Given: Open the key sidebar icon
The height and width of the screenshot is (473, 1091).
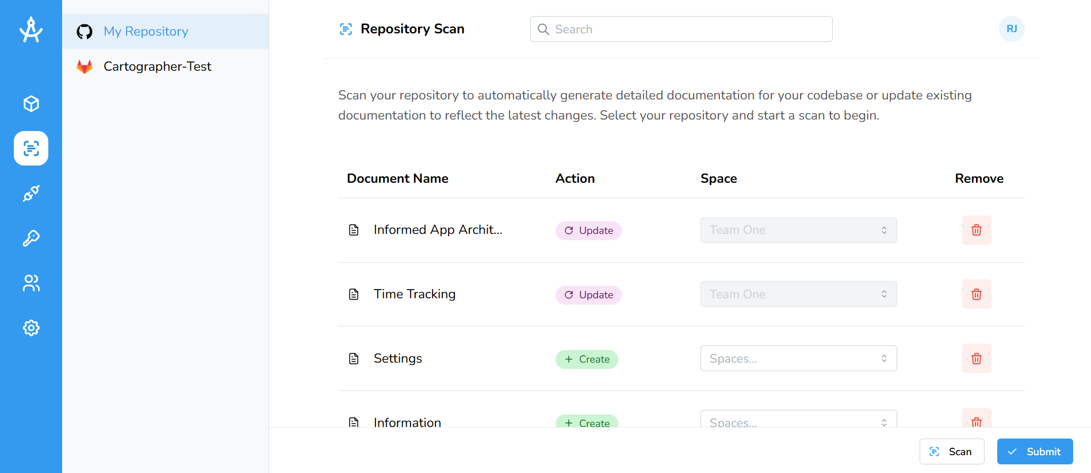Looking at the screenshot, I should pos(31,238).
